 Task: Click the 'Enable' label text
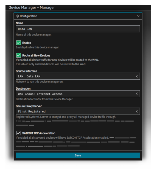27,43
